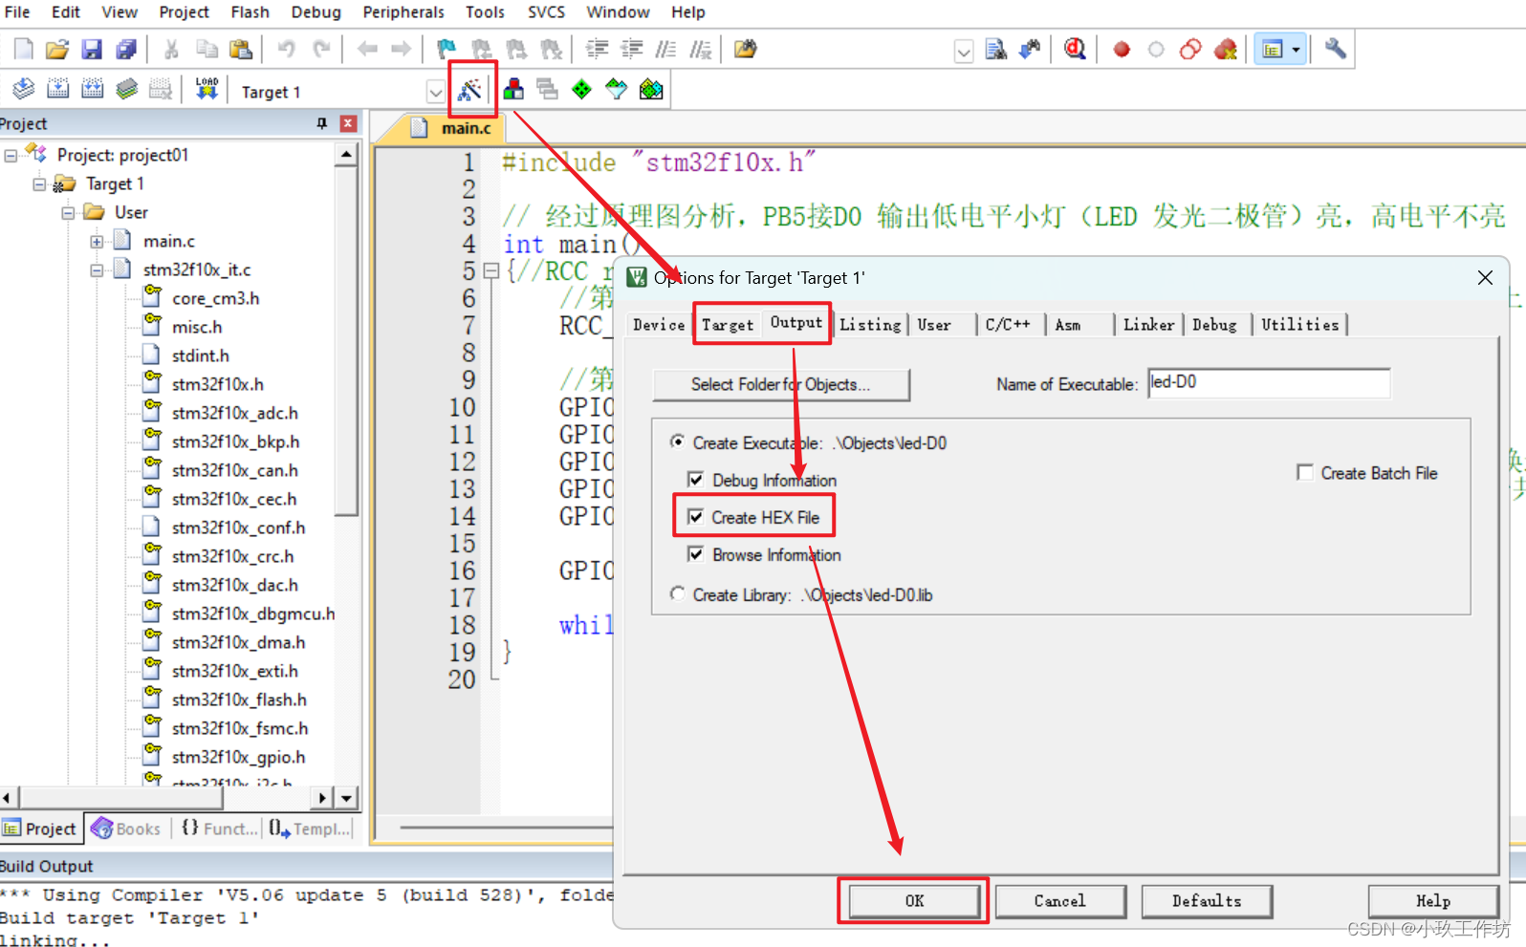Switch to the Utilities tab

1299,325
